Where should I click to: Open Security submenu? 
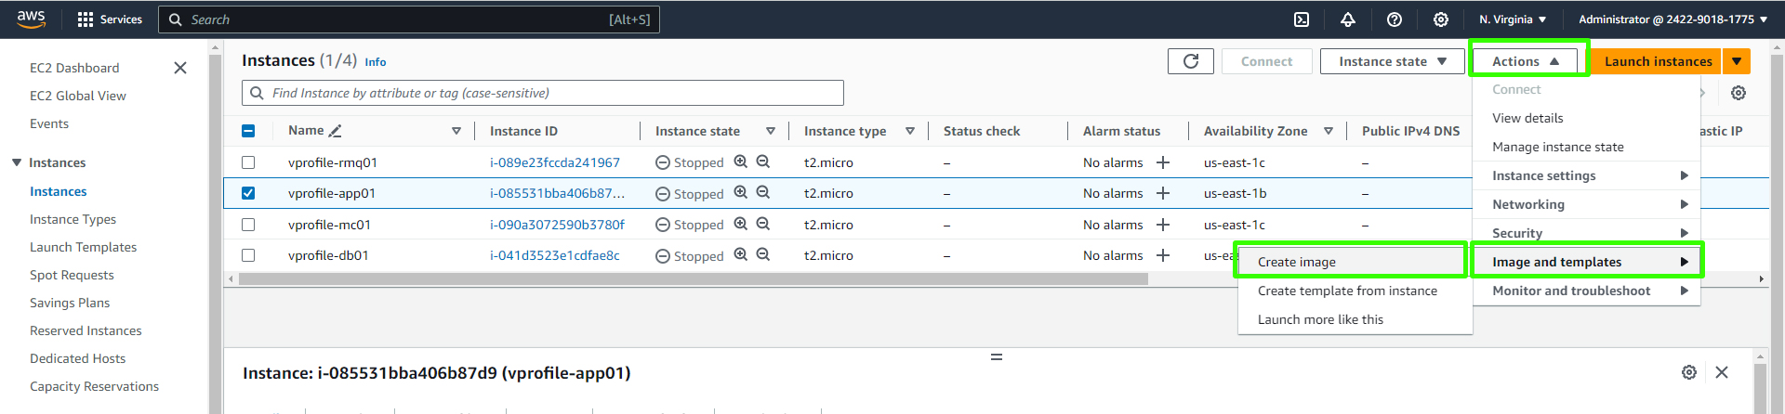pos(1587,233)
